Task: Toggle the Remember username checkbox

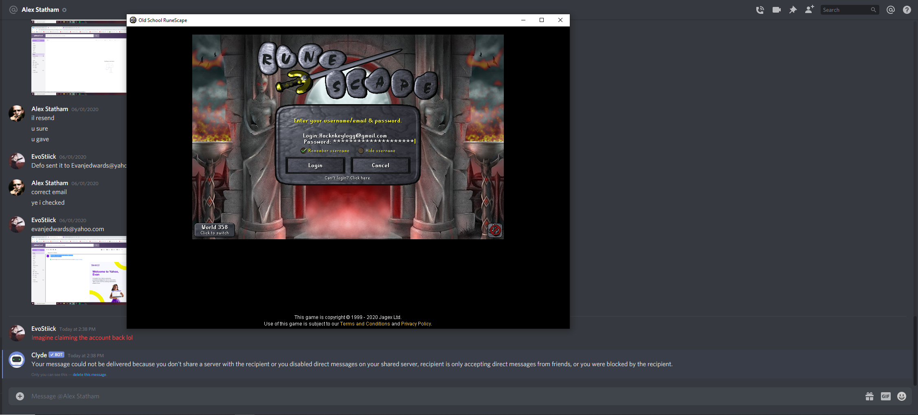Action: 304,151
